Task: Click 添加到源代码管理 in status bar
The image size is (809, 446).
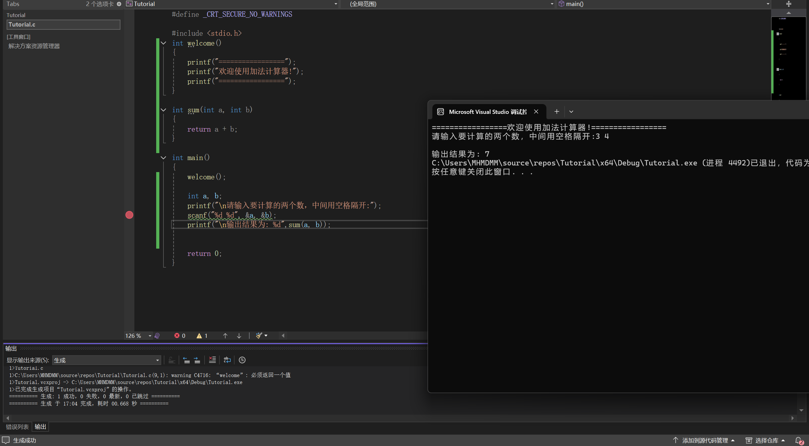Action: 705,440
